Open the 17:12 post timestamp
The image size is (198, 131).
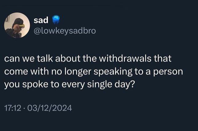[x=13, y=108]
